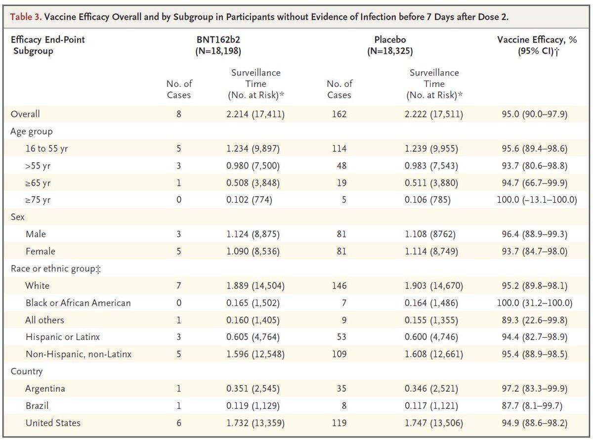This screenshot has width=593, height=440.
Task: Click the United States row label
Action: tap(53, 423)
